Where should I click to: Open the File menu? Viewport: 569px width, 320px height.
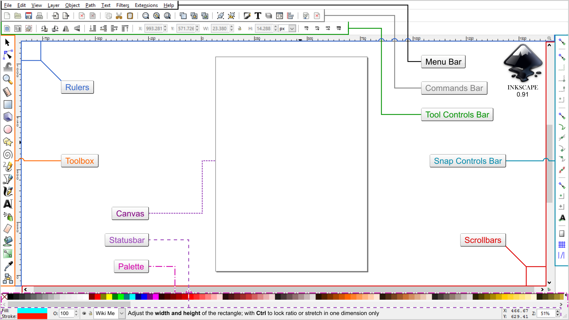[8, 5]
